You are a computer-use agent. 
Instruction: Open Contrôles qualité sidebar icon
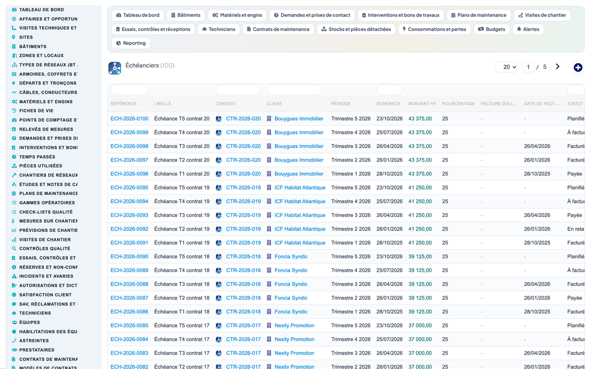coord(14,249)
